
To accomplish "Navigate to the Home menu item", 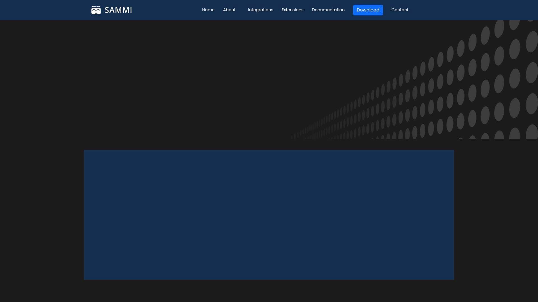I will click(x=208, y=10).
